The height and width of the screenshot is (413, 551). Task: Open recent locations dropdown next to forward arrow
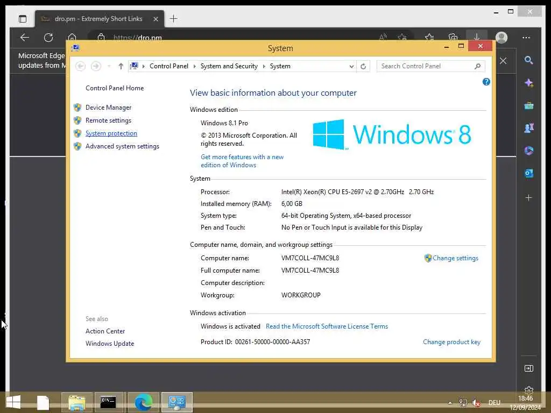tap(109, 66)
